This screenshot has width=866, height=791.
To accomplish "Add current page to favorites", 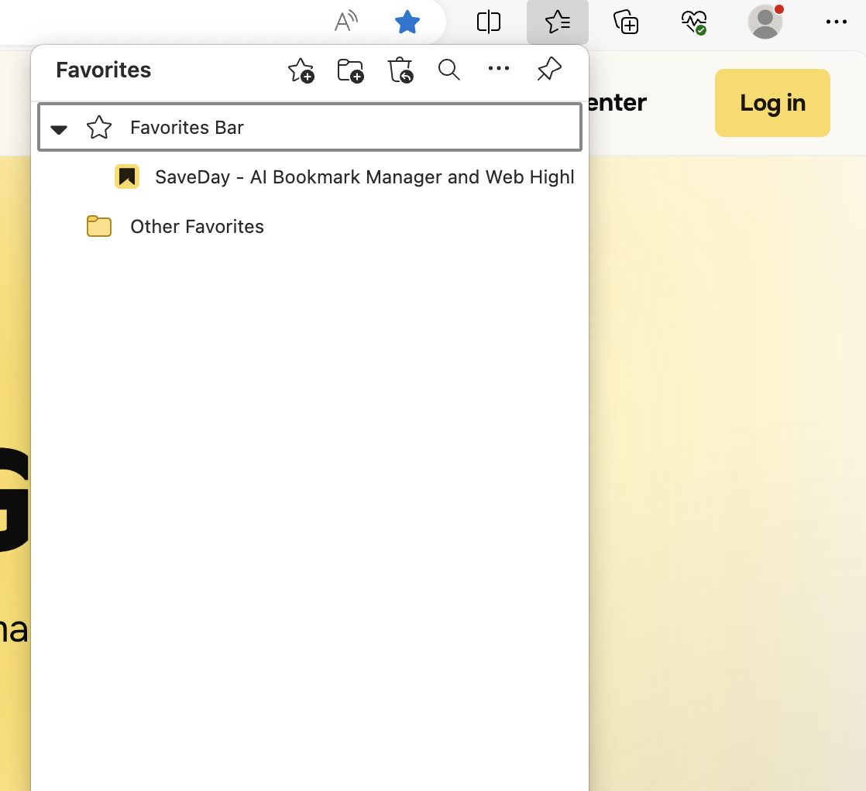I will pos(301,70).
